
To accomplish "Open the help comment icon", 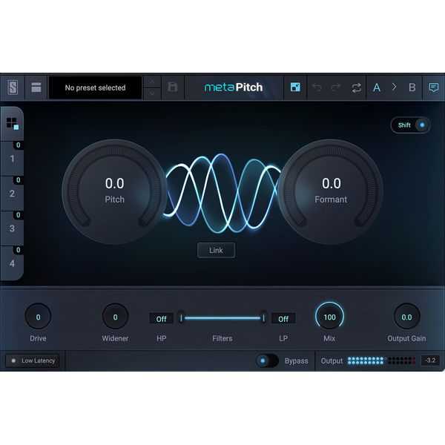I will click(433, 88).
